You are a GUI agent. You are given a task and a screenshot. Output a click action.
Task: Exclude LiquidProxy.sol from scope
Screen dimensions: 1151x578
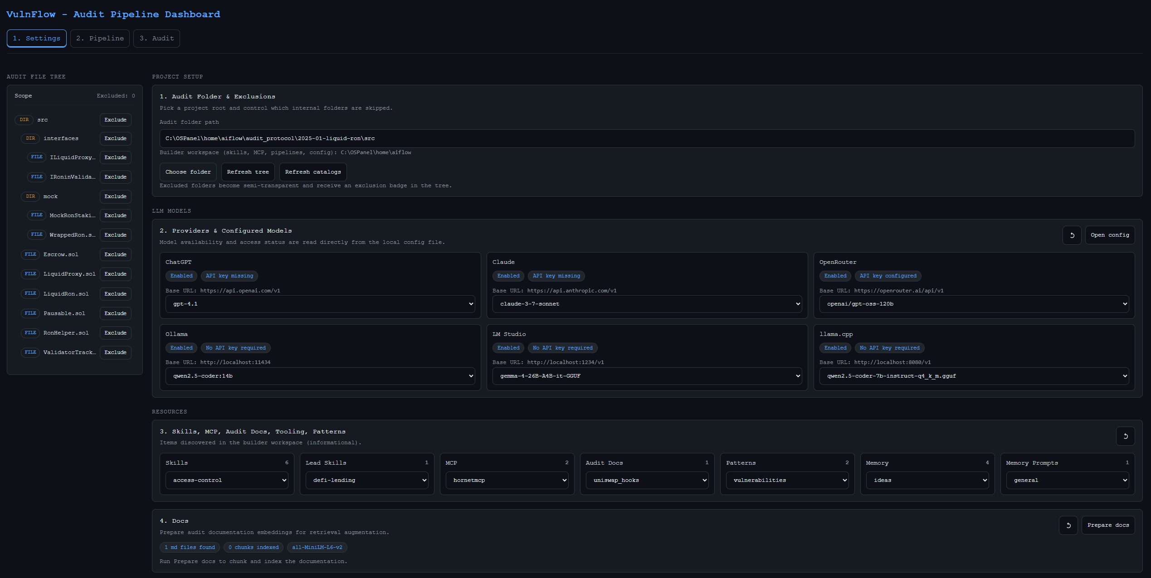[x=115, y=274]
